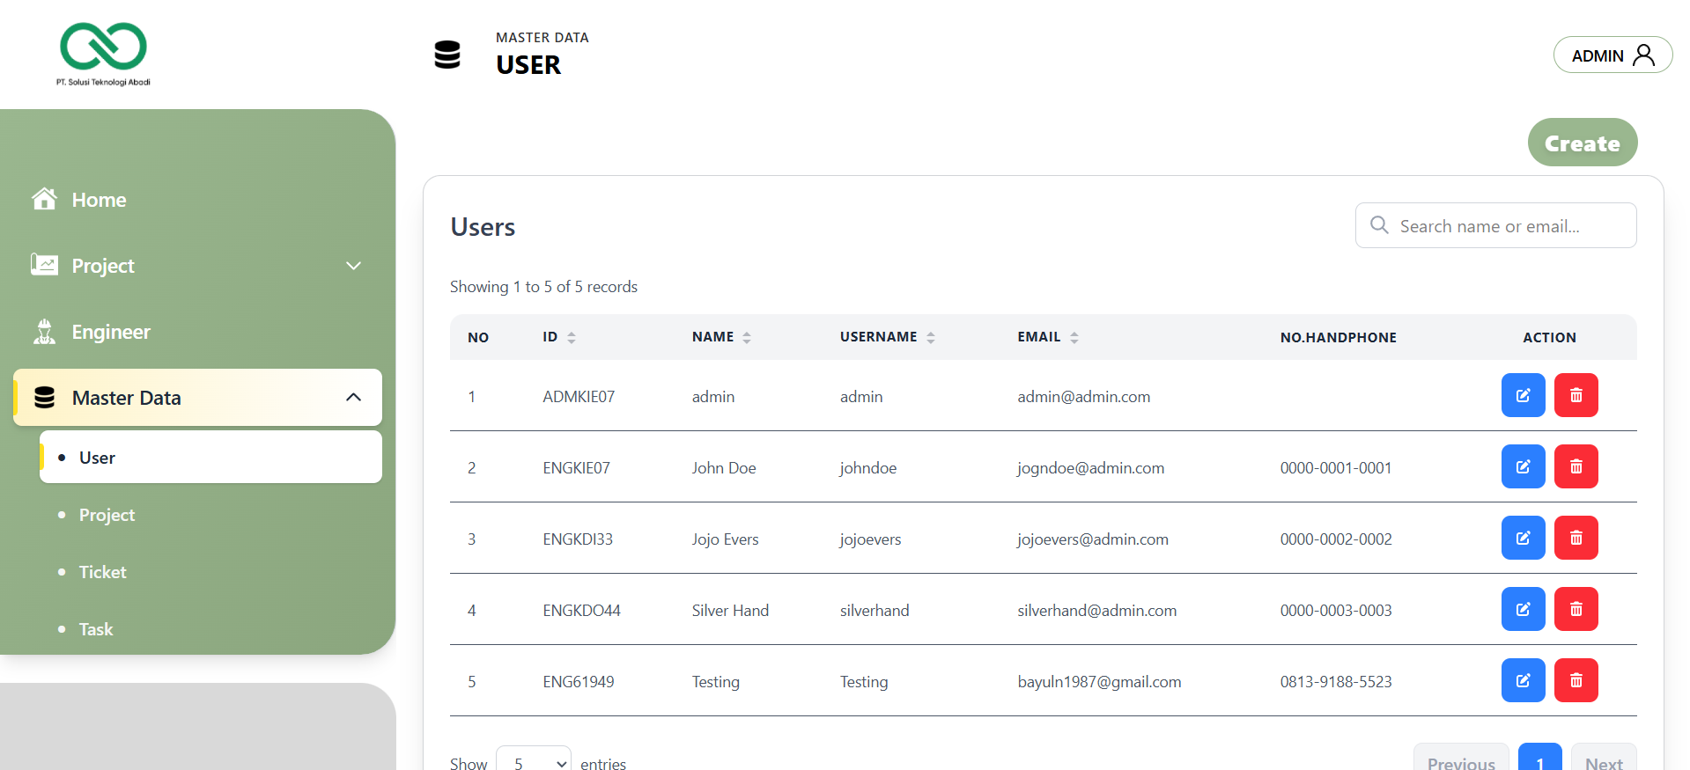Image resolution: width=1690 pixels, height=770 pixels.
Task: Click the phone number 0000-0002-0002
Action: coord(1336,539)
